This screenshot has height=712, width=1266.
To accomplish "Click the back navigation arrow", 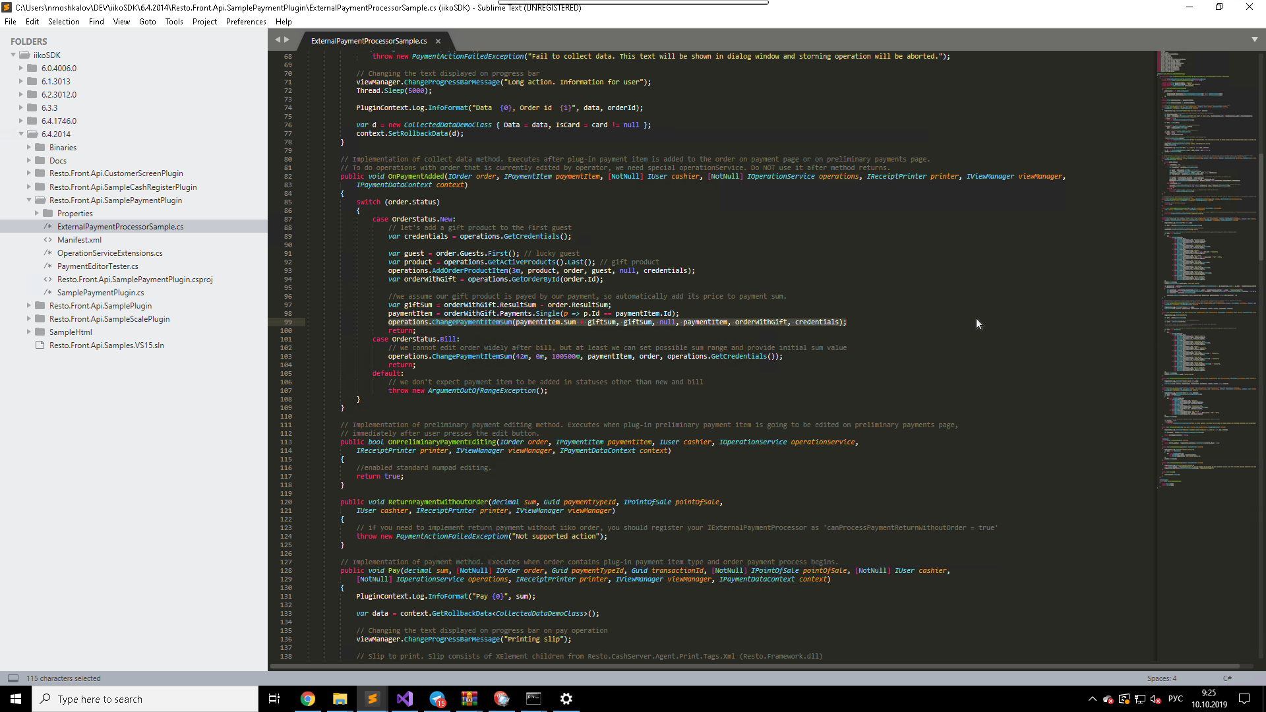I will pos(277,40).
